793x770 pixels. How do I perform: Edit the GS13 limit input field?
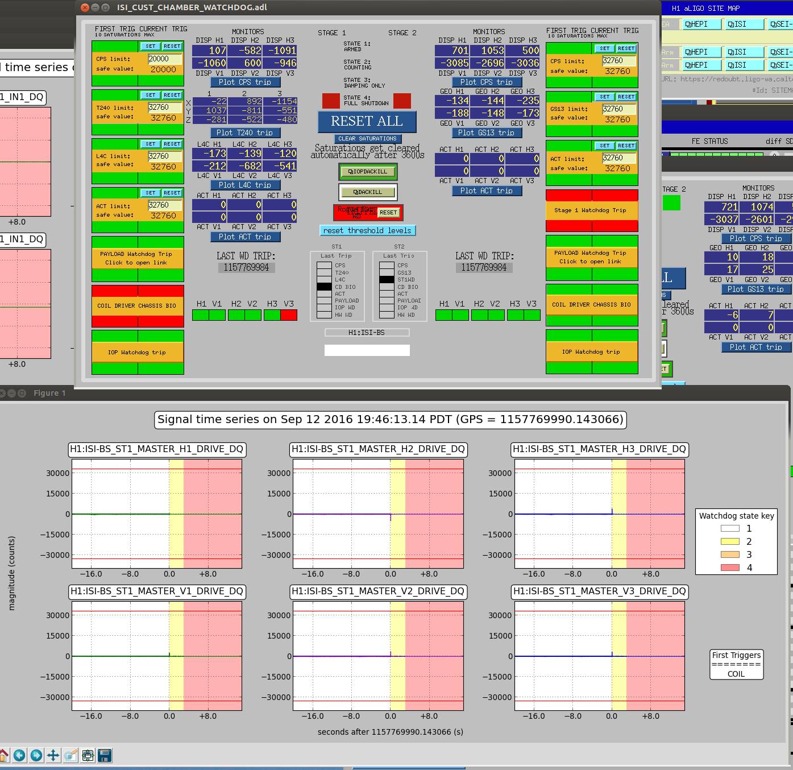coord(619,109)
